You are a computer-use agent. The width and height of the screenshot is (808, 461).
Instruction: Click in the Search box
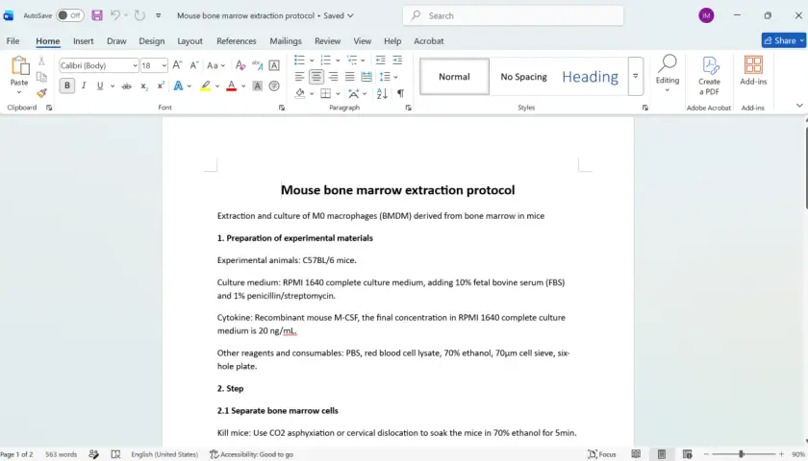(514, 15)
